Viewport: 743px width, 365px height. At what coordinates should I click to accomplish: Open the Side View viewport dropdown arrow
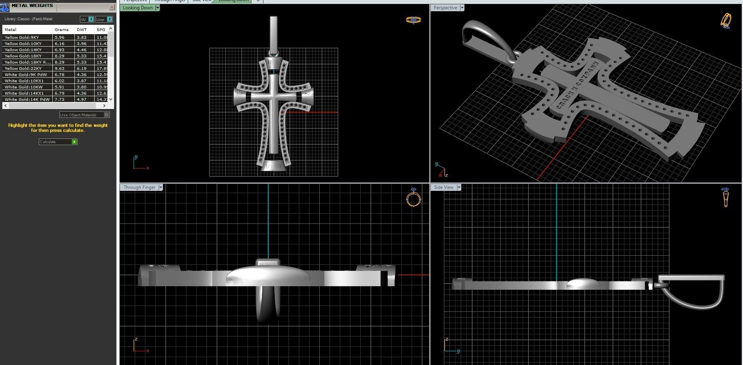tap(459, 187)
